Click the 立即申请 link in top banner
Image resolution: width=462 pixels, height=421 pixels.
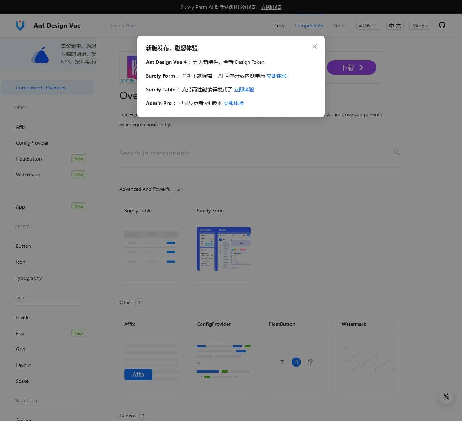(271, 7)
